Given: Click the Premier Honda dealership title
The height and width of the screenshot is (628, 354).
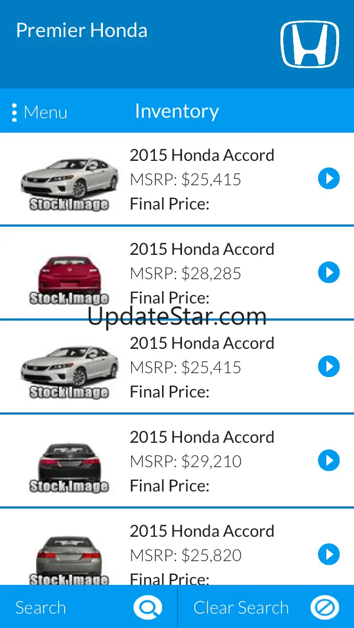Looking at the screenshot, I should [x=82, y=30].
